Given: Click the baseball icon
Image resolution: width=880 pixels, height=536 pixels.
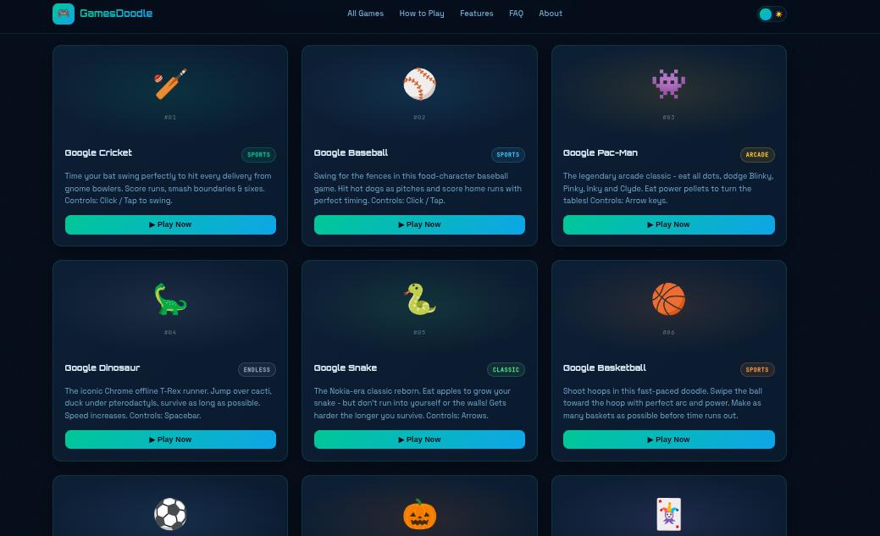Looking at the screenshot, I should [419, 84].
